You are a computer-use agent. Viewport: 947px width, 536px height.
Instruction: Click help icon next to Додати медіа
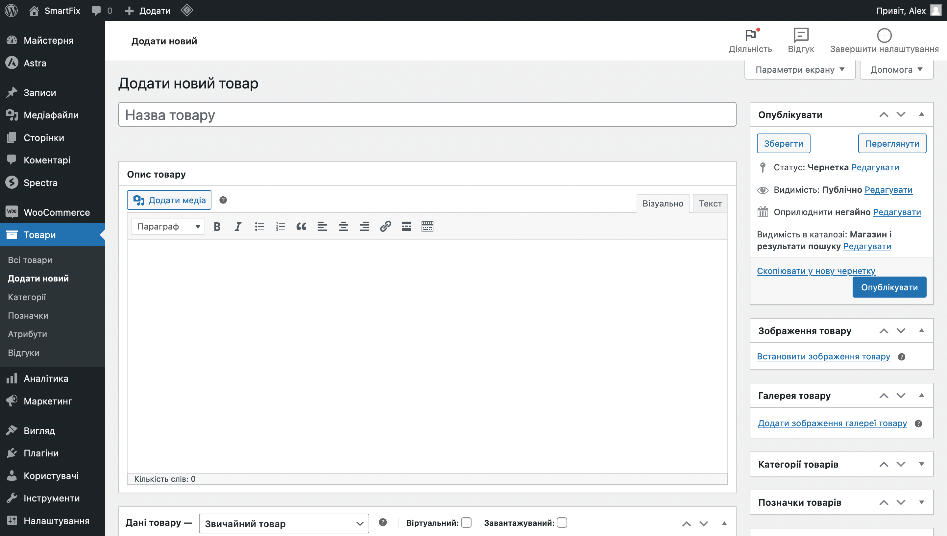coord(223,200)
